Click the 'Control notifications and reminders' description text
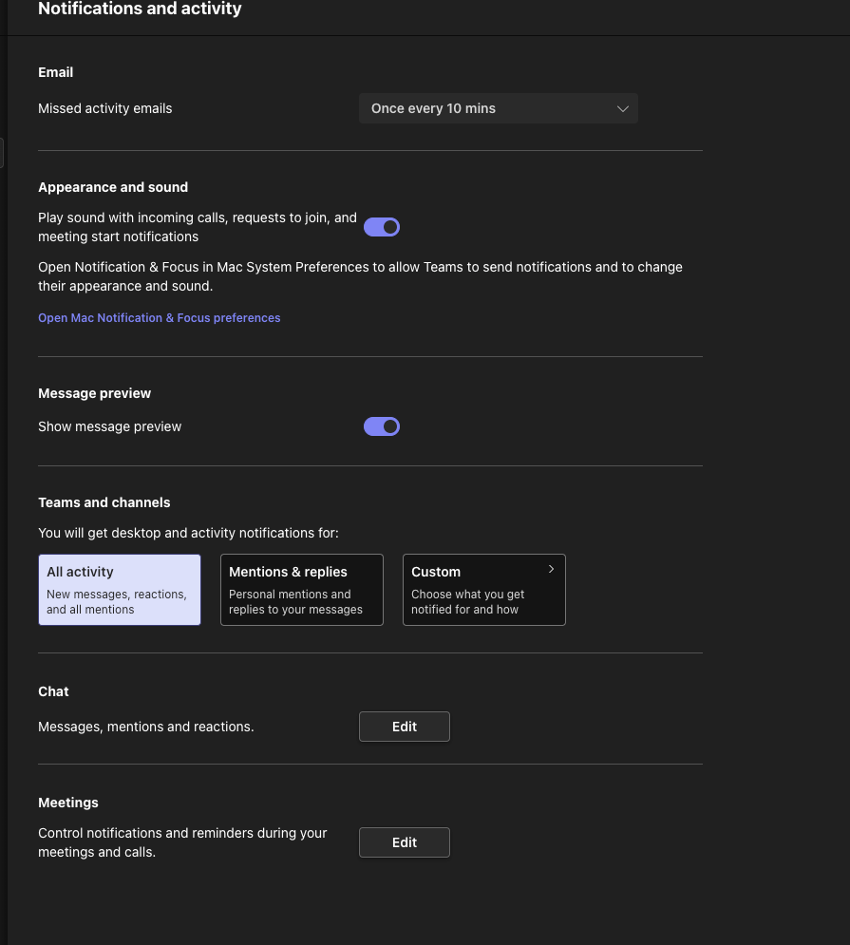This screenshot has height=945, width=850. [182, 842]
